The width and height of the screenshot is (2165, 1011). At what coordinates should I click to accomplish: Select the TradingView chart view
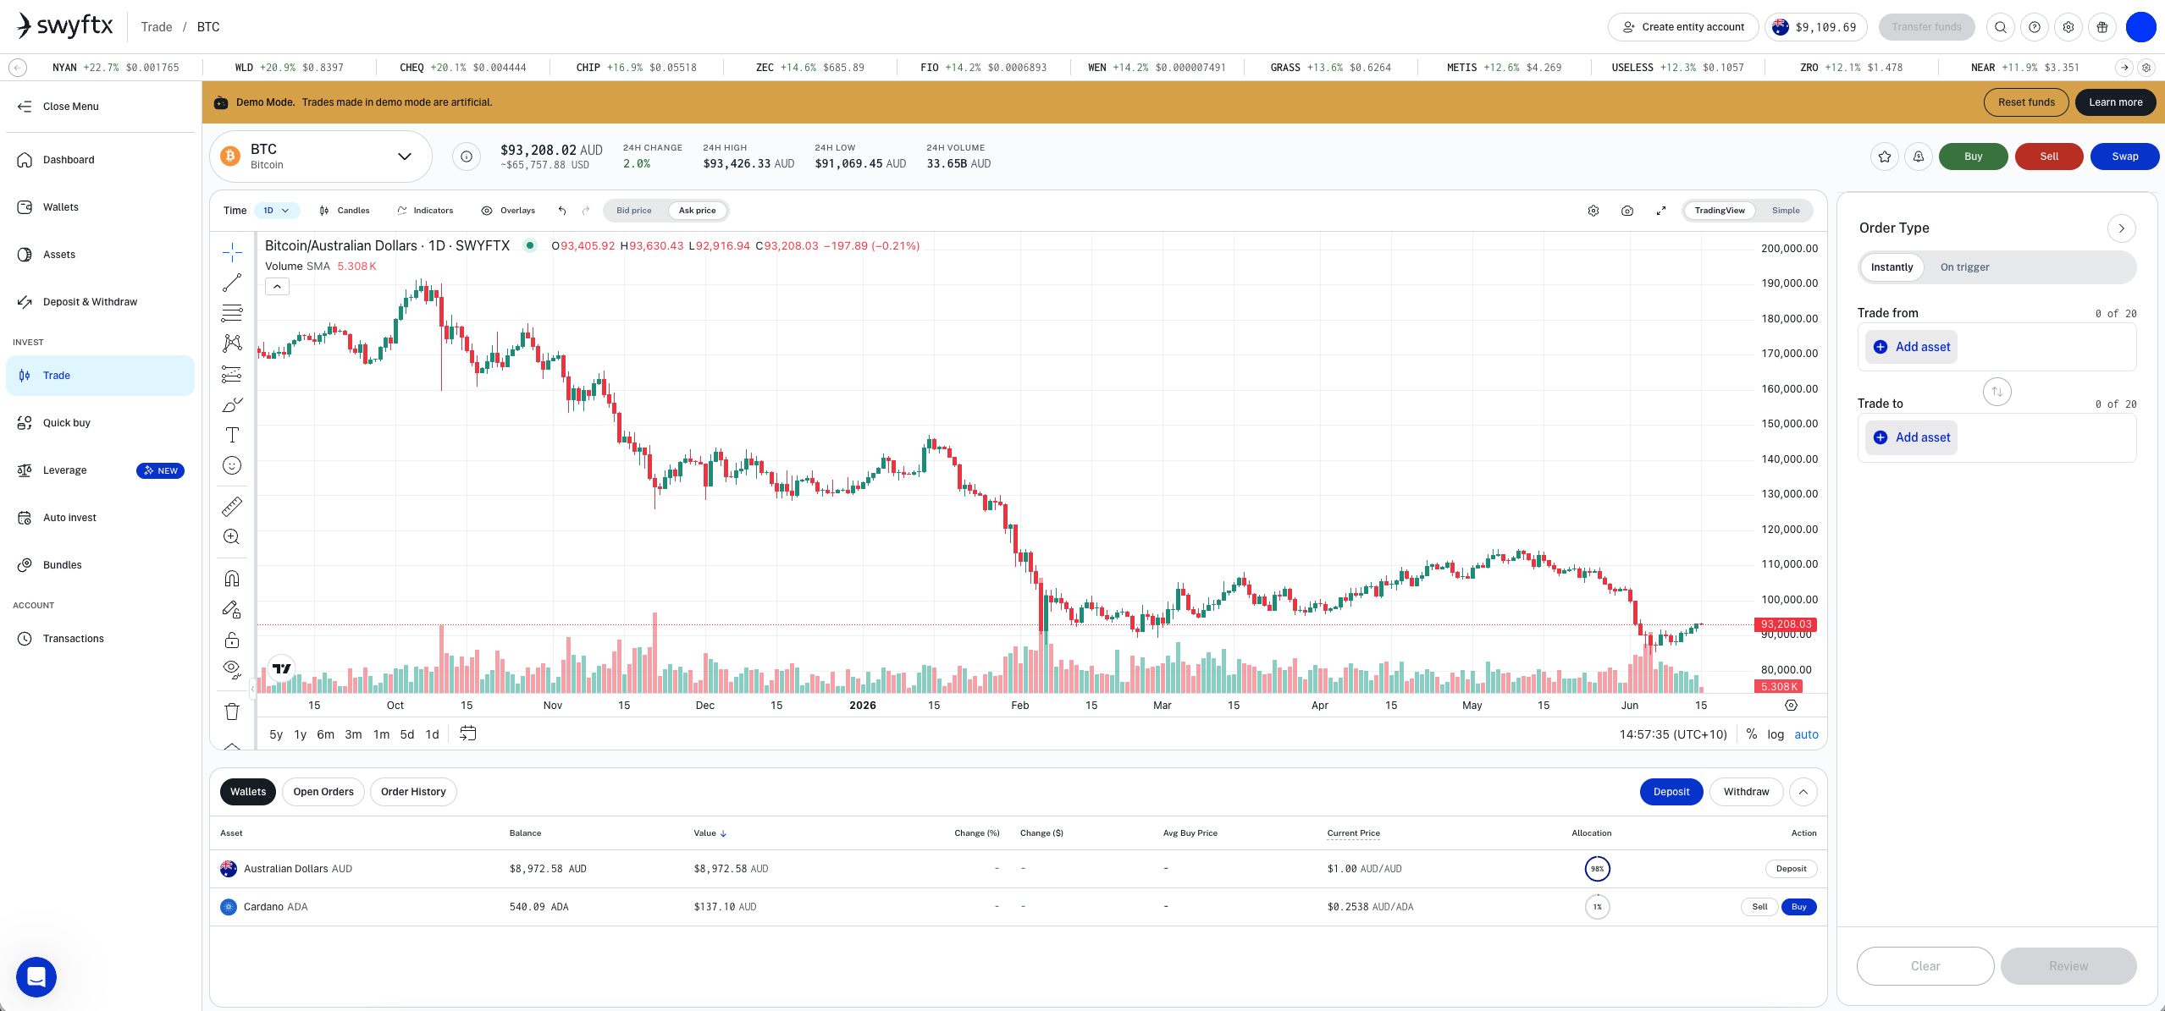(1720, 211)
